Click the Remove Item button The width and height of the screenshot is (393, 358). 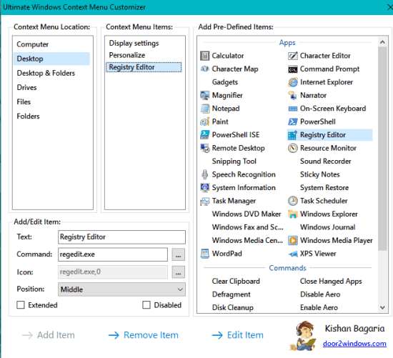tap(144, 335)
